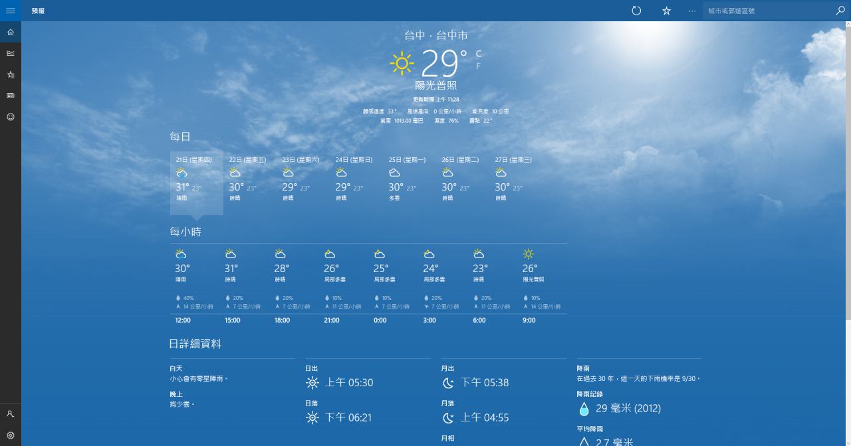Click the 12:00 hourly rain shower icon

(181, 254)
